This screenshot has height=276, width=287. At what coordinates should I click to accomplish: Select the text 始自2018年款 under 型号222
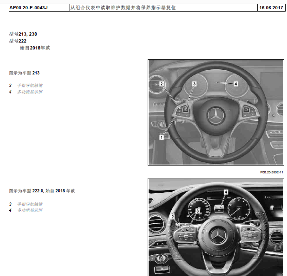point(35,48)
